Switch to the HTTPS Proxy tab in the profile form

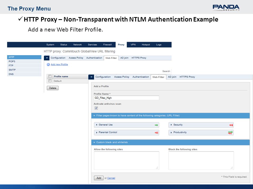click(x=187, y=77)
